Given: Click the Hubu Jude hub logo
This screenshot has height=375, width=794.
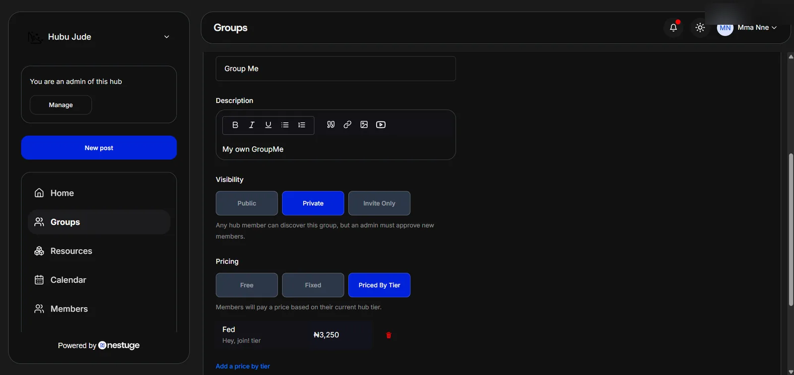Looking at the screenshot, I should [x=35, y=37].
